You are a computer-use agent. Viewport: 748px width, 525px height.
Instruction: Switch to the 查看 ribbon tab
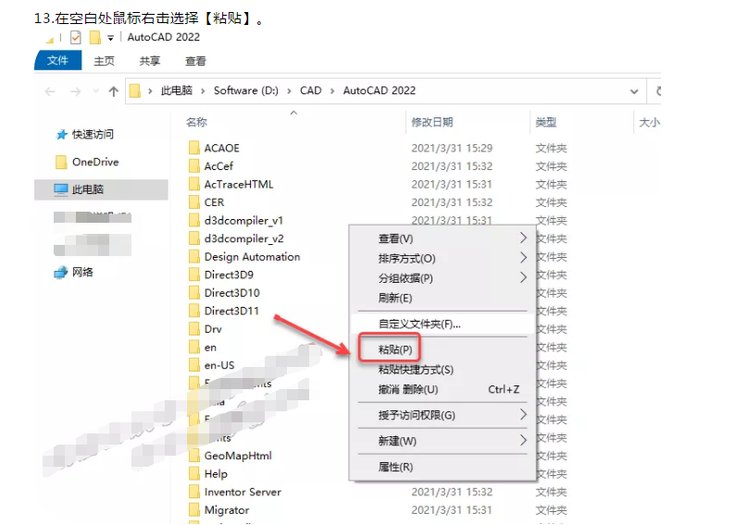(x=195, y=61)
